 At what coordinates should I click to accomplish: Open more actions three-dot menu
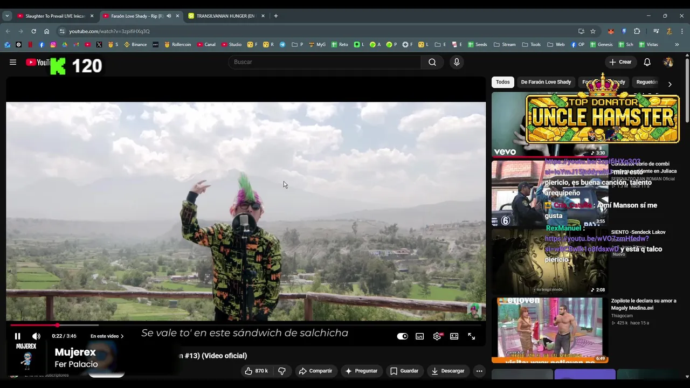[x=479, y=371]
